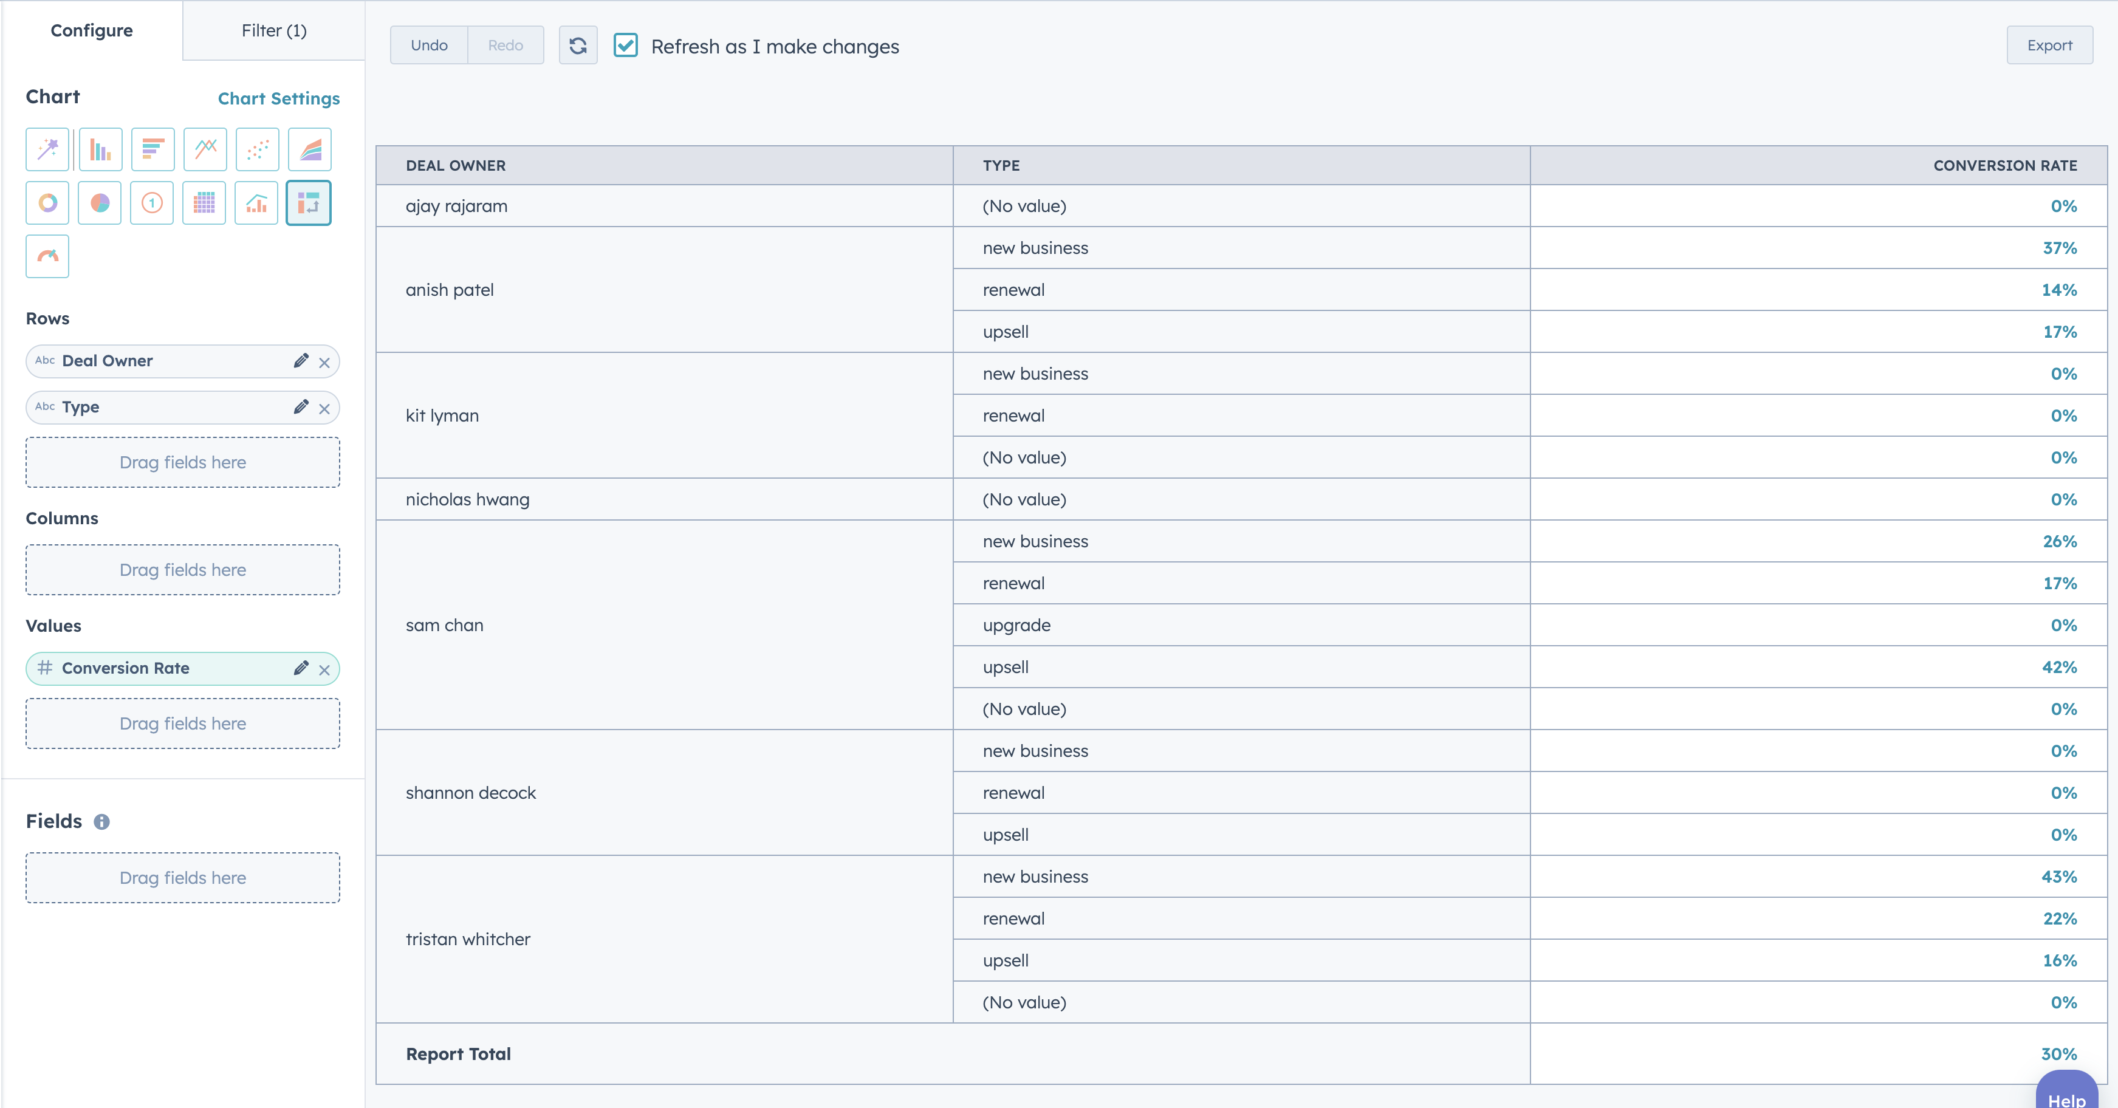This screenshot has width=2118, height=1108.
Task: Select the pie chart icon
Action: [100, 200]
